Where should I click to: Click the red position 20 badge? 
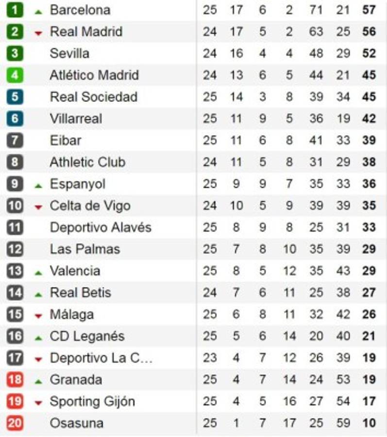(15, 423)
